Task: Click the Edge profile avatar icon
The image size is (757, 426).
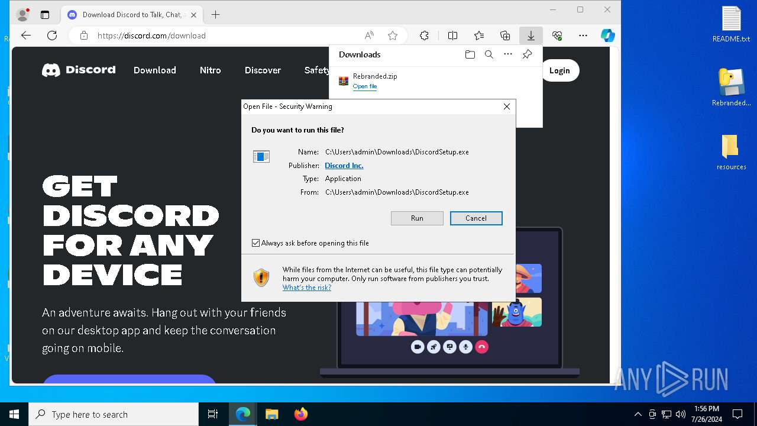Action: point(22,15)
